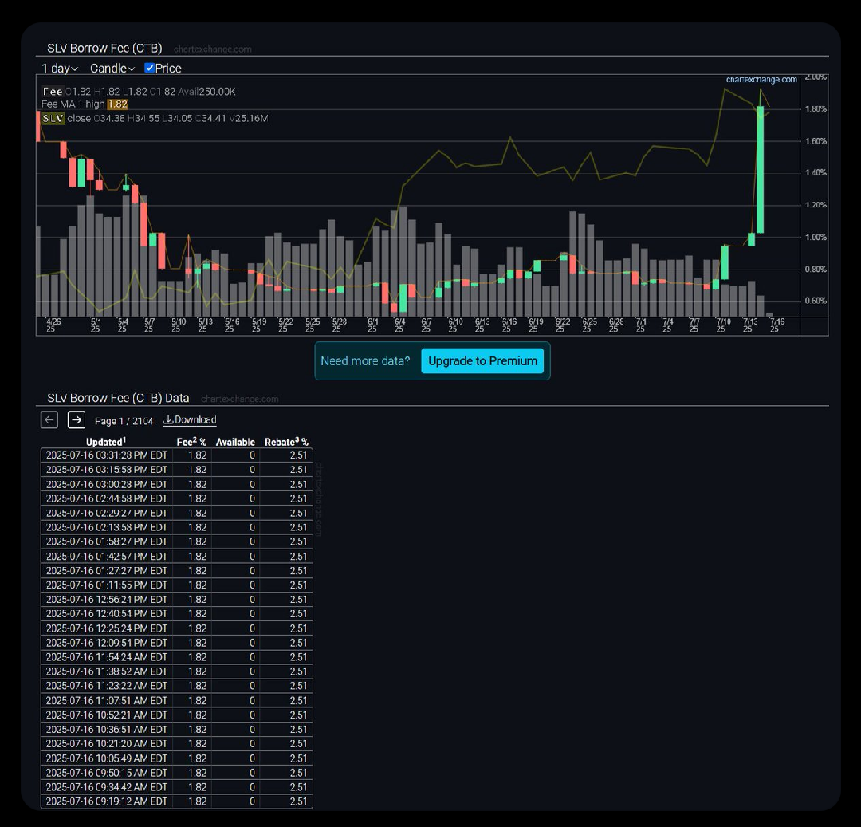Image resolution: width=861 pixels, height=827 pixels.
Task: Click the 6/4 25 date axis label
Action: point(399,325)
